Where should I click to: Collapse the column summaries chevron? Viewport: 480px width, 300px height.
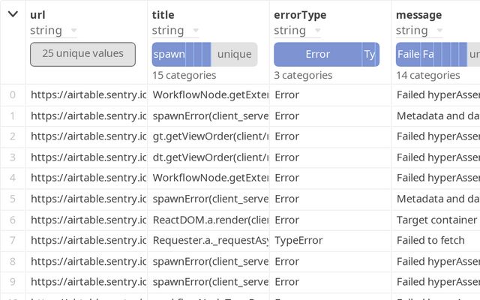[13, 15]
